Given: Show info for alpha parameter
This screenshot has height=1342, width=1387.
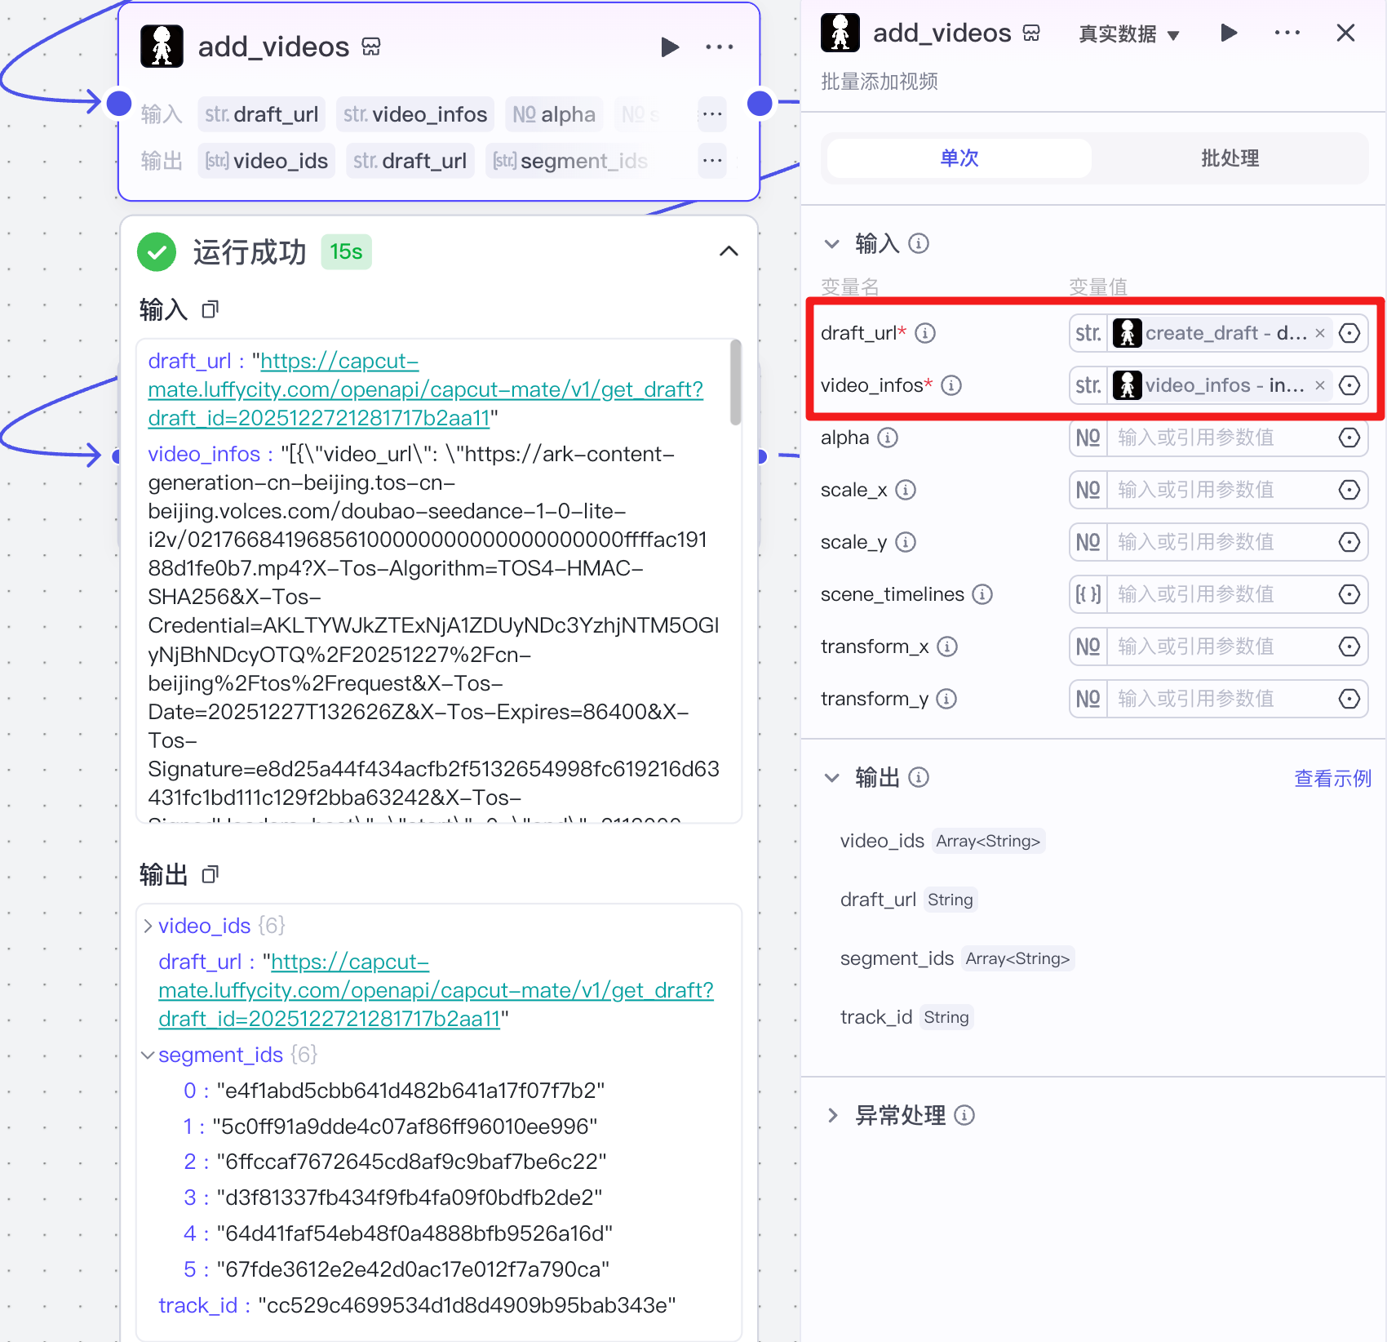Looking at the screenshot, I should [888, 438].
